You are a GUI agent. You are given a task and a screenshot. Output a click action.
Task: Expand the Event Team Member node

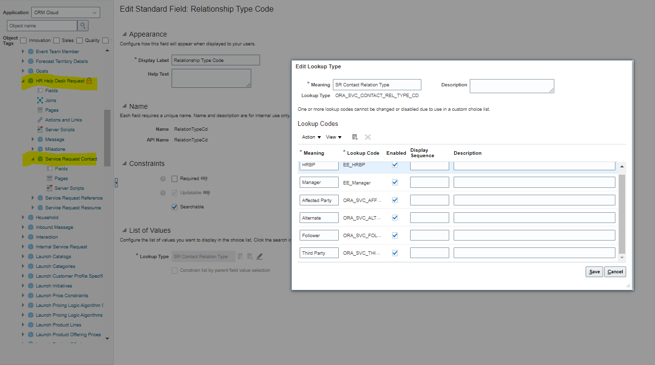(23, 51)
